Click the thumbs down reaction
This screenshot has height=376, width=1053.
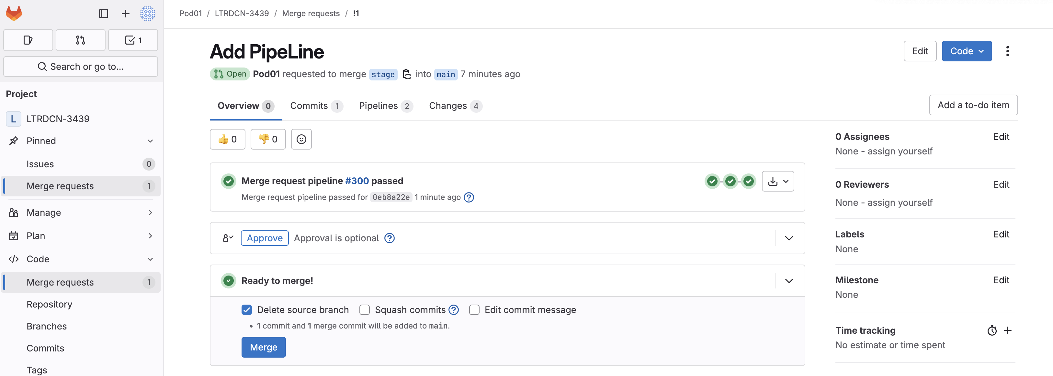coord(268,140)
